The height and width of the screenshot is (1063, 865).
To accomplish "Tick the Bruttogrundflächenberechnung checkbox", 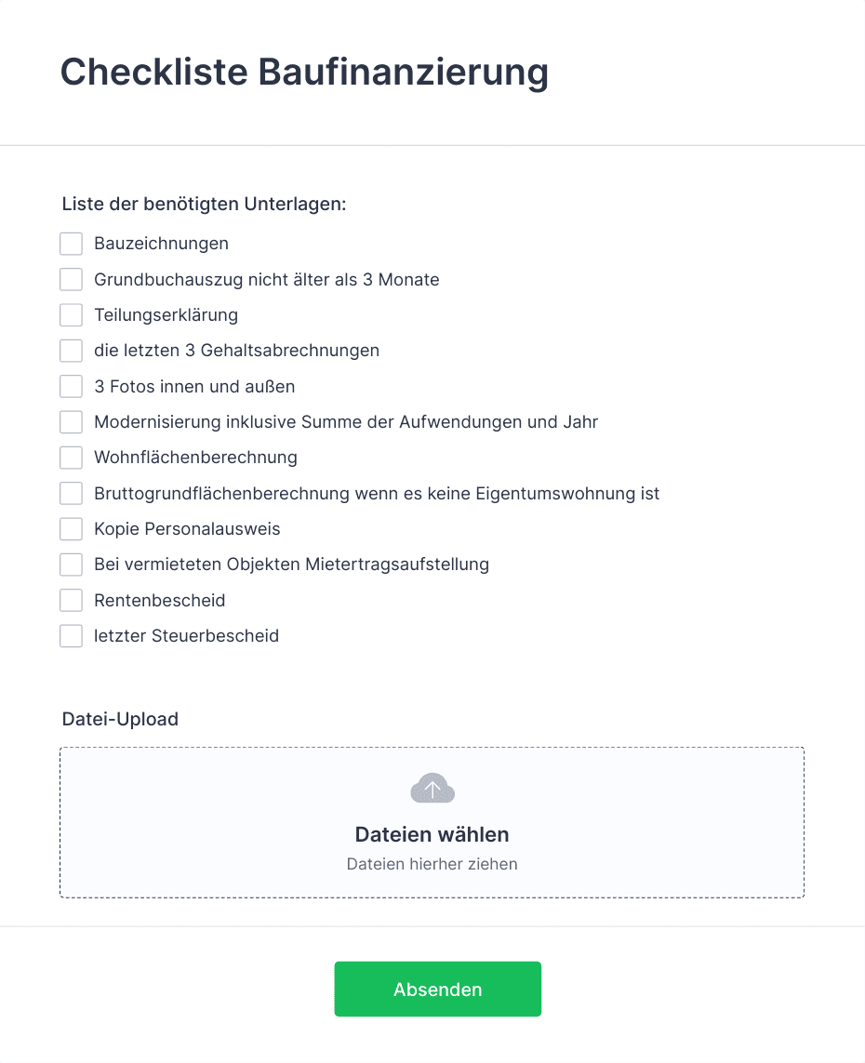I will click(72, 494).
